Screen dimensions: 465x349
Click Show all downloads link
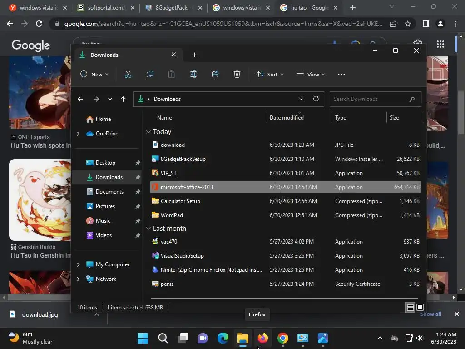pos(430,314)
